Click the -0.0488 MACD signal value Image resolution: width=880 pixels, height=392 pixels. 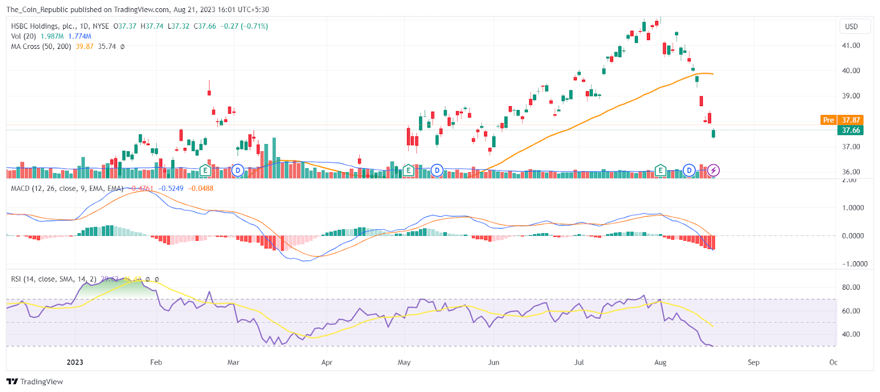(201, 189)
